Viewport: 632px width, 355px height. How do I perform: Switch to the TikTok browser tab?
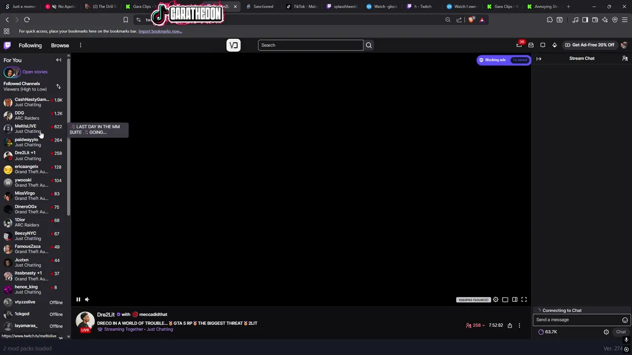point(302,6)
